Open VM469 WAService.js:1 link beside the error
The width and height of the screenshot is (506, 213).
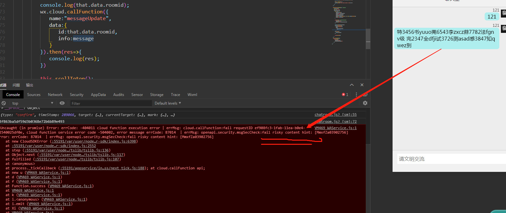click(336, 128)
